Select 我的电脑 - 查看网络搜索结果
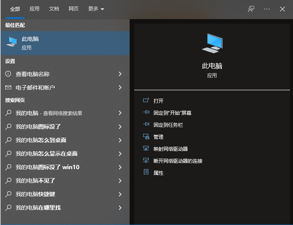Viewport: 293px width, 225px height. (65, 113)
